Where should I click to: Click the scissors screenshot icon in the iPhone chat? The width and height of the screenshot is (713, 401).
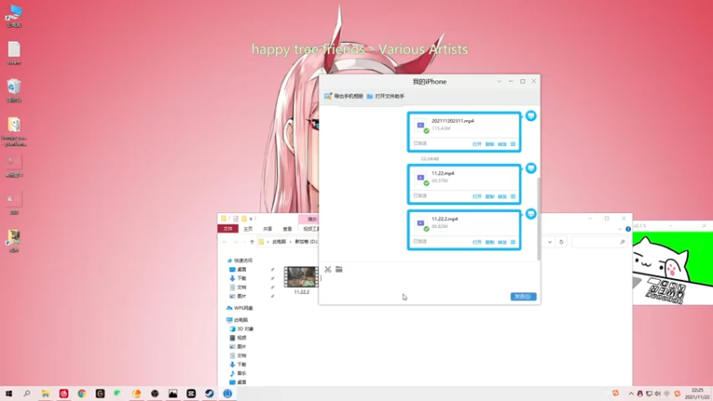(x=328, y=270)
